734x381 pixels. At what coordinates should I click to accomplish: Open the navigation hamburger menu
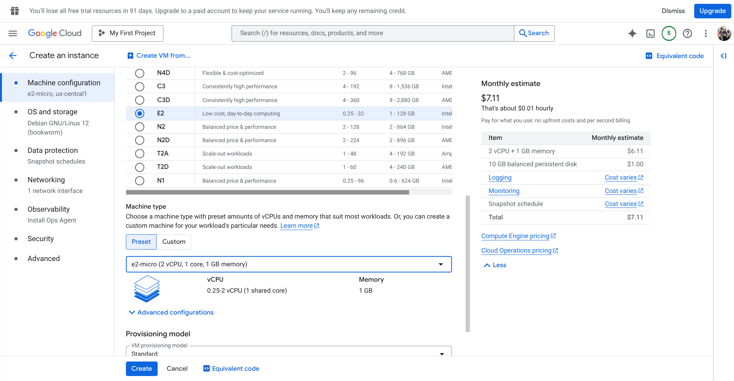click(x=13, y=33)
